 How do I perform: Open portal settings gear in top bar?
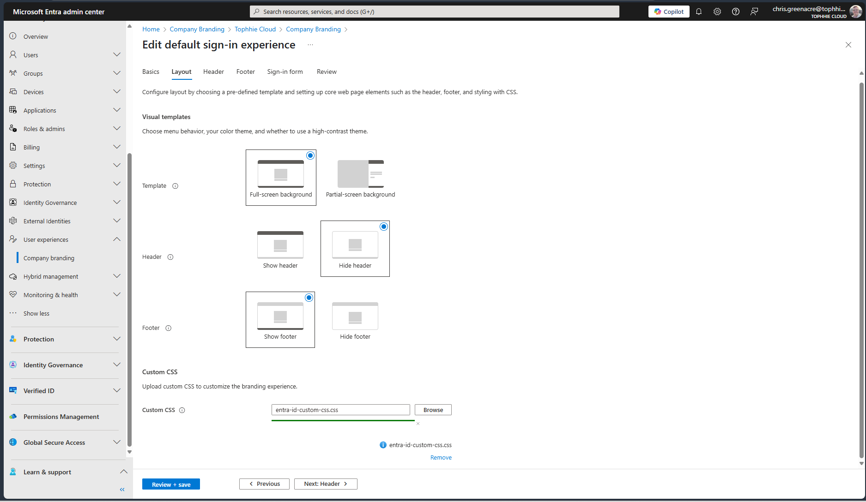coord(717,12)
